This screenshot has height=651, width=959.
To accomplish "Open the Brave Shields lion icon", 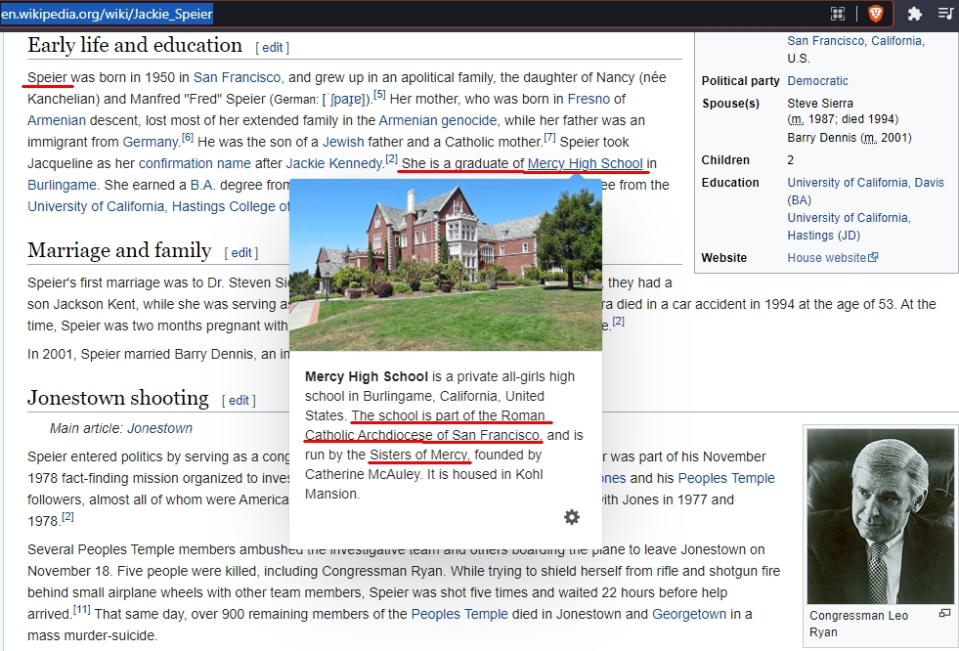I will click(875, 14).
